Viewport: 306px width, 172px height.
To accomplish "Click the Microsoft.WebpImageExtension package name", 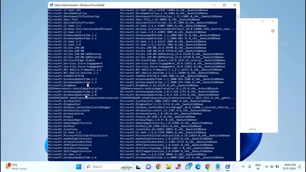I will pos(70,123).
